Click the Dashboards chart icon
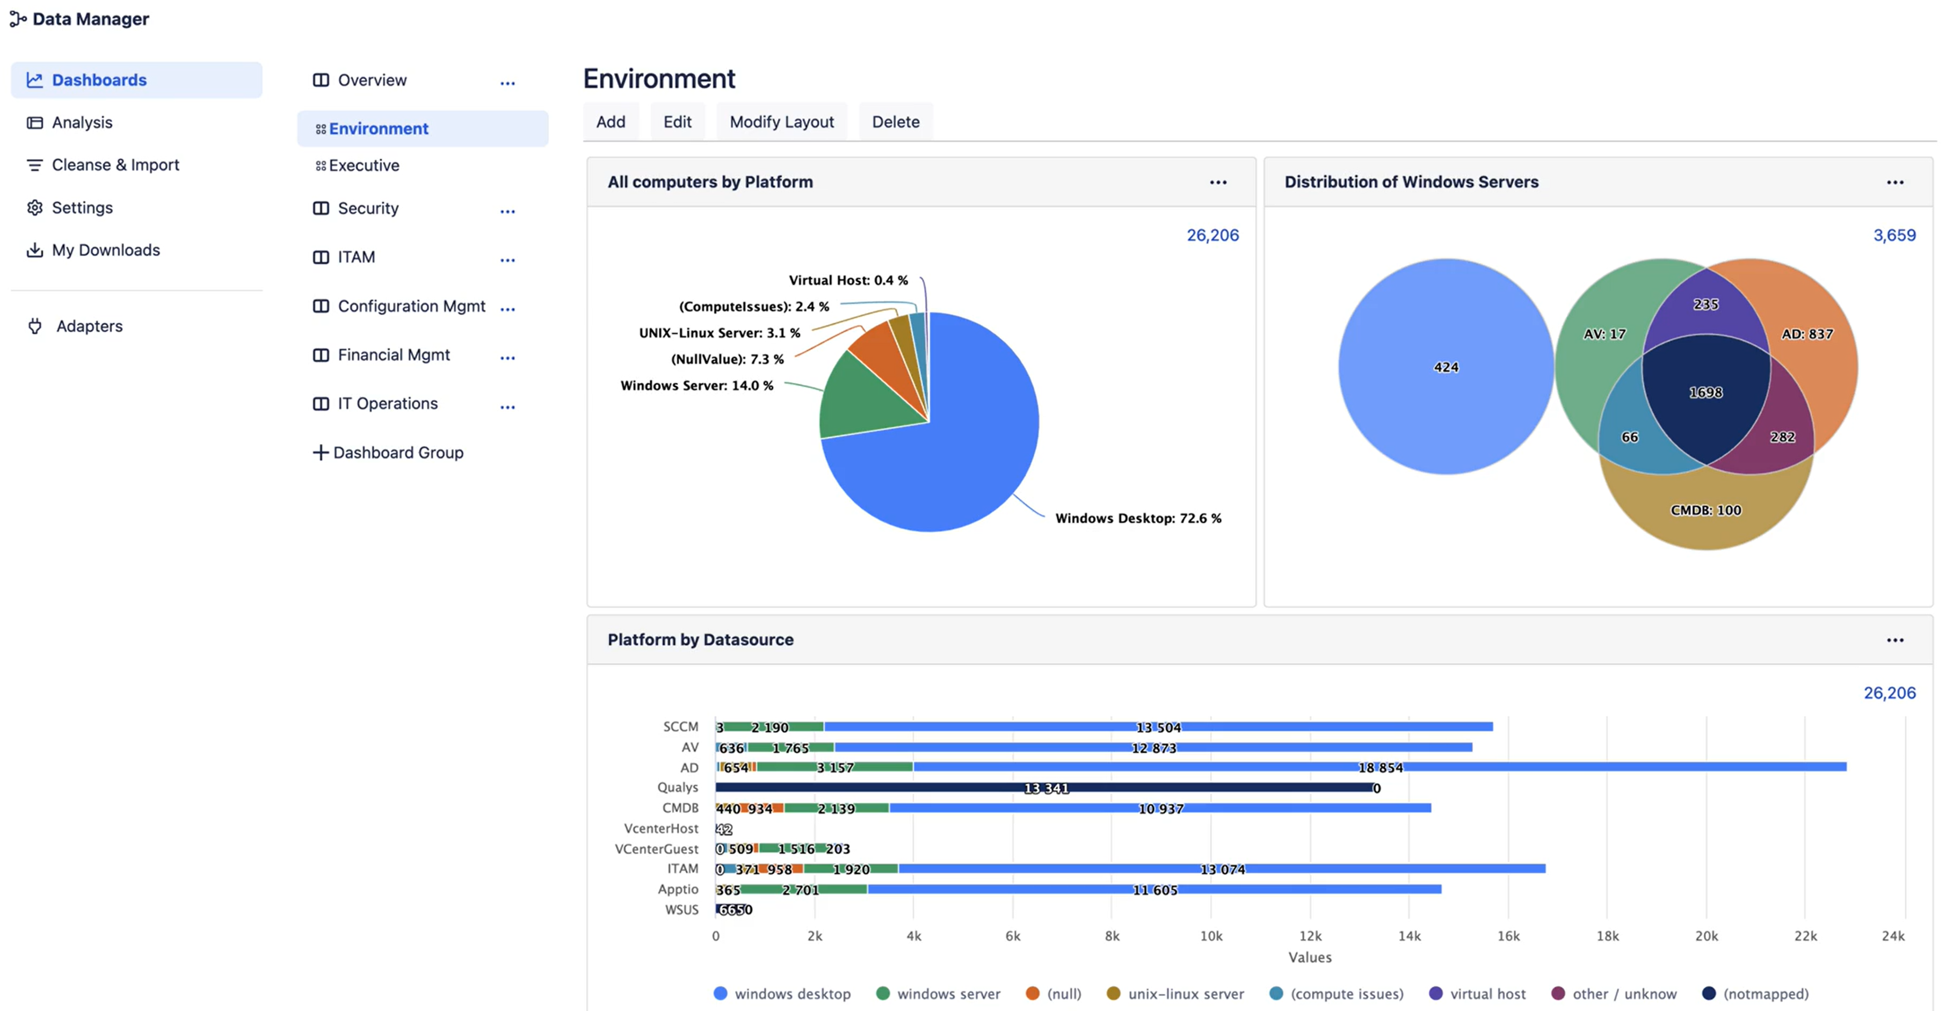 point(35,80)
